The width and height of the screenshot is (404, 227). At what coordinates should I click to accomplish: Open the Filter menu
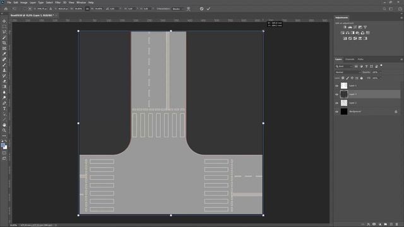point(57,3)
